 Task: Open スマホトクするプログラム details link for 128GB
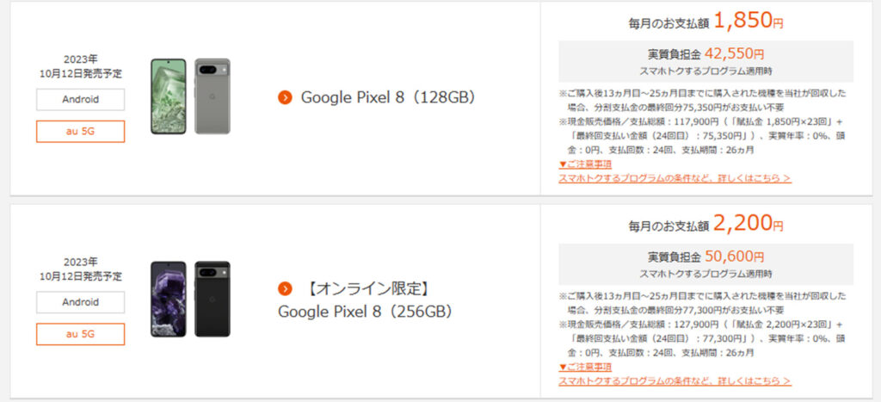pyautogui.click(x=675, y=178)
